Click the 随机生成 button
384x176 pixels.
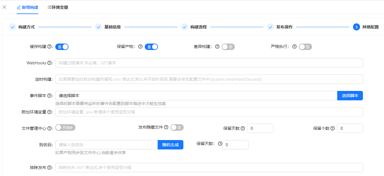pyautogui.click(x=170, y=145)
